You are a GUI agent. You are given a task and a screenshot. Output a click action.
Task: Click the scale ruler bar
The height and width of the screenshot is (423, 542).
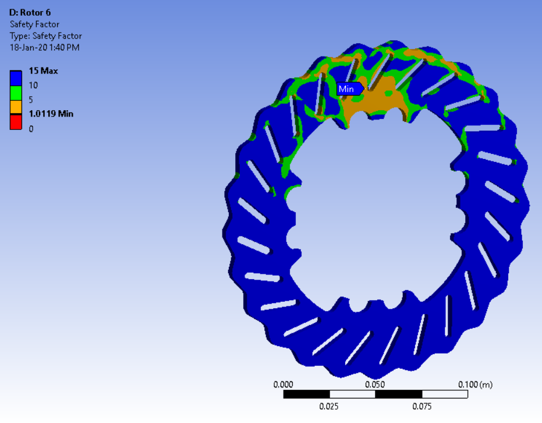(x=375, y=394)
